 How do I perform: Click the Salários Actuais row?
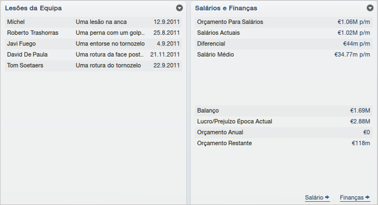pos(283,33)
